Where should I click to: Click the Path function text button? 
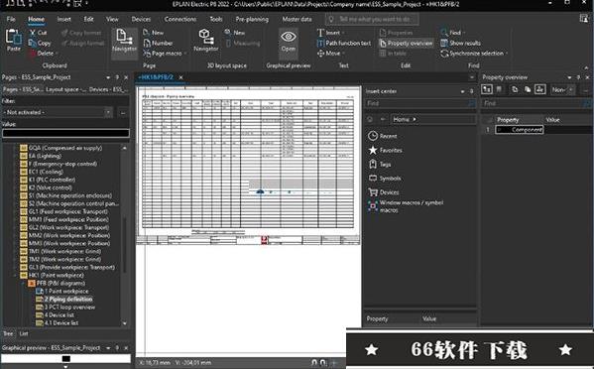click(x=343, y=44)
